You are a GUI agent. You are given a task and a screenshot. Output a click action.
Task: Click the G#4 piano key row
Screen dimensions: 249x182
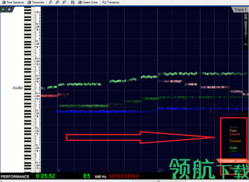[33, 96]
